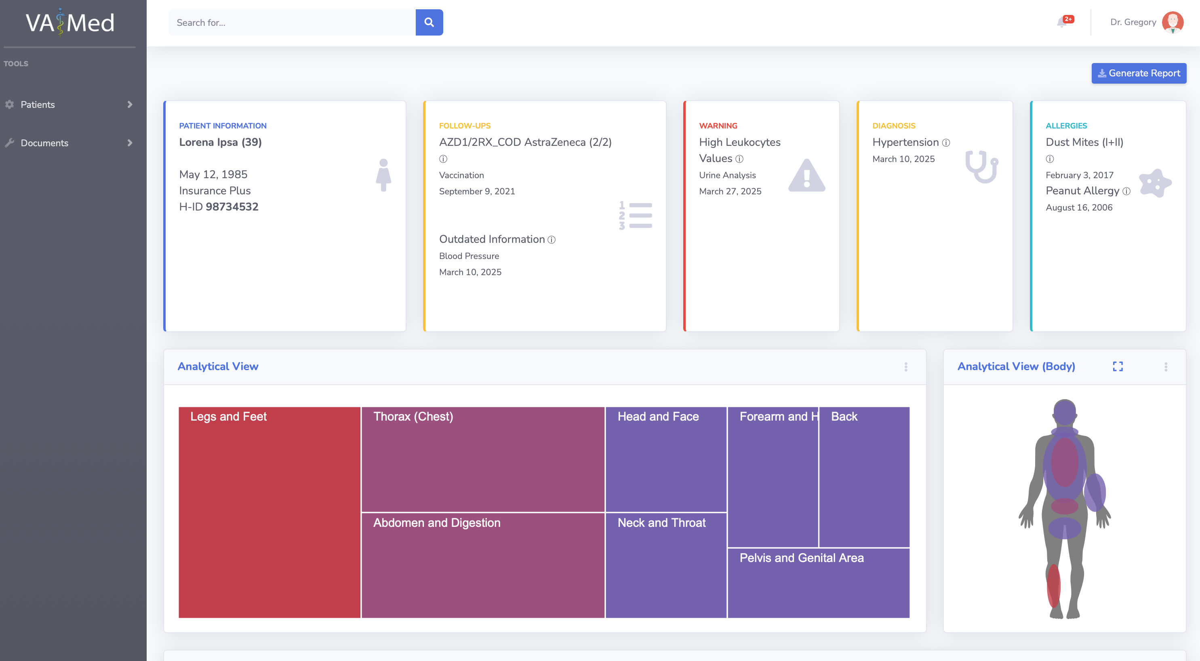Expand Analytical View (Body) to fullscreen
The width and height of the screenshot is (1200, 661).
click(1118, 366)
